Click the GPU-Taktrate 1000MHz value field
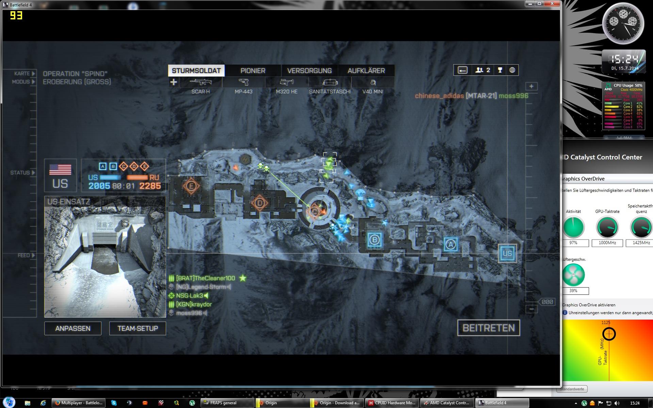 point(607,243)
